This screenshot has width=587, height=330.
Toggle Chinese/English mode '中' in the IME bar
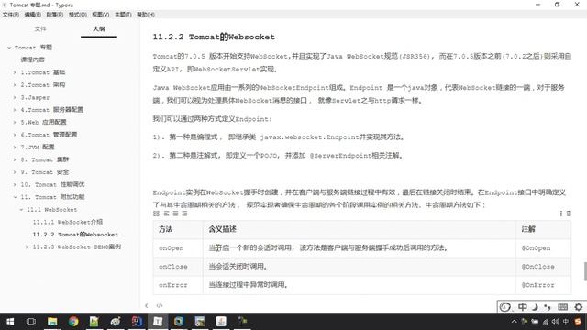(x=523, y=307)
